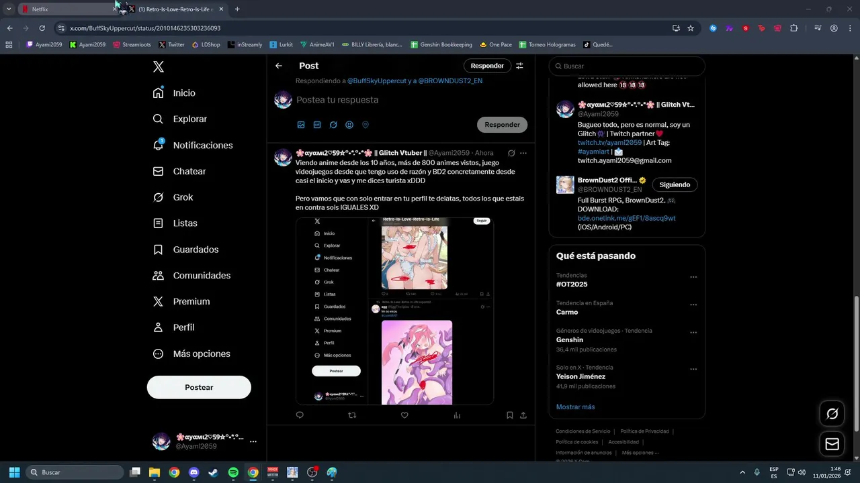Open Notificaciones in the sidebar
The width and height of the screenshot is (860, 483).
click(193, 145)
